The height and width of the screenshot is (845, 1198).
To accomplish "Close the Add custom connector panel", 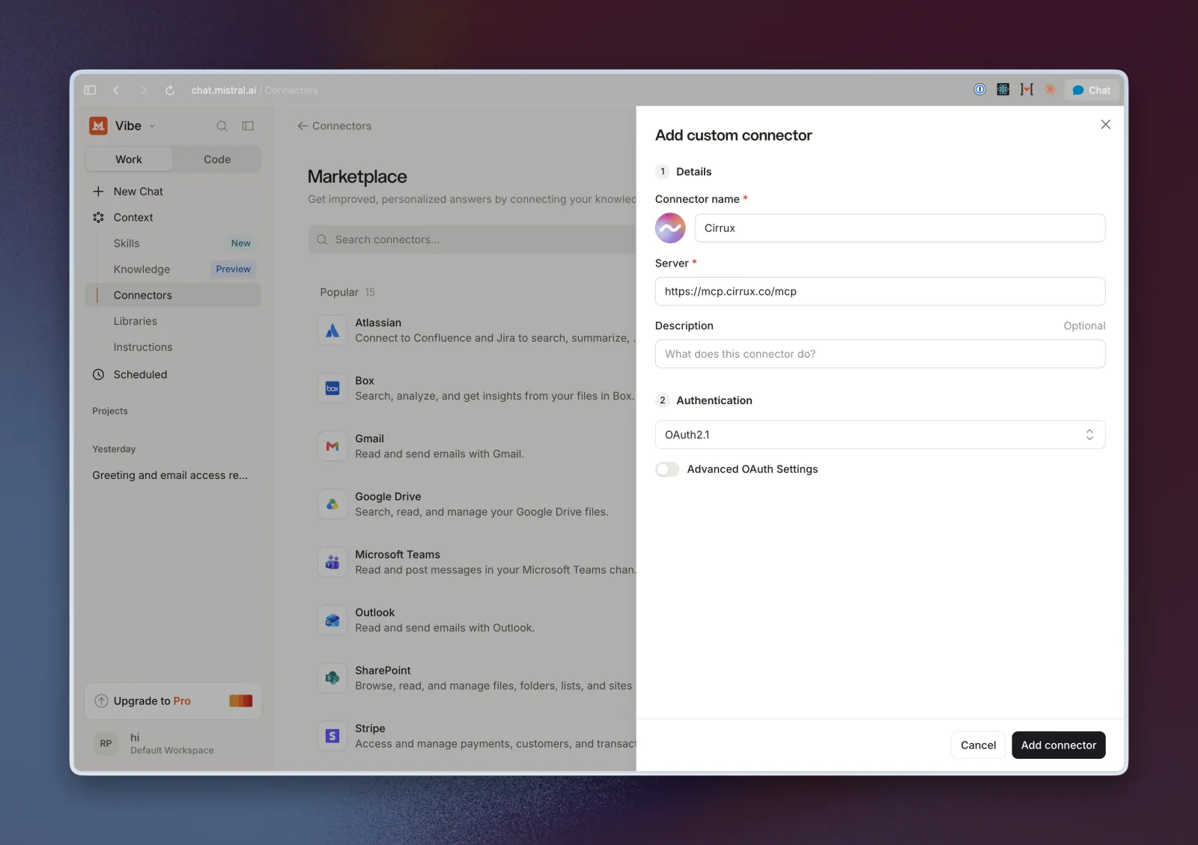I will [x=1105, y=124].
